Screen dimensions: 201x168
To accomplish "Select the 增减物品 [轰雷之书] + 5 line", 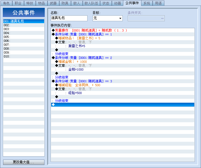I will [123, 38].
